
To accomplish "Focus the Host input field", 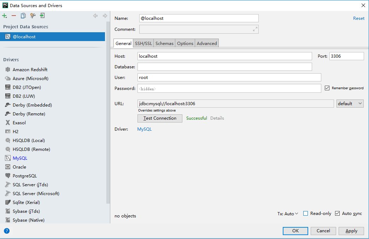I will pos(225,56).
